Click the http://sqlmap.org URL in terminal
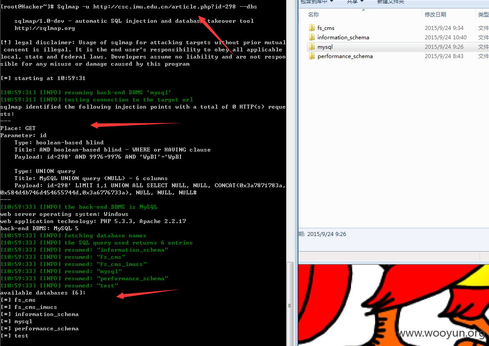 coord(45,28)
